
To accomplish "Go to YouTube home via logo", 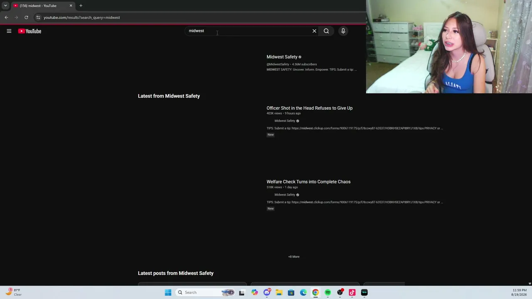I will 30,31.
